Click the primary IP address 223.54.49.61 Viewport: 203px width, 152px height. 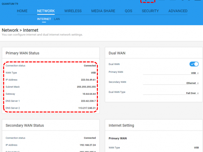coord(88,80)
